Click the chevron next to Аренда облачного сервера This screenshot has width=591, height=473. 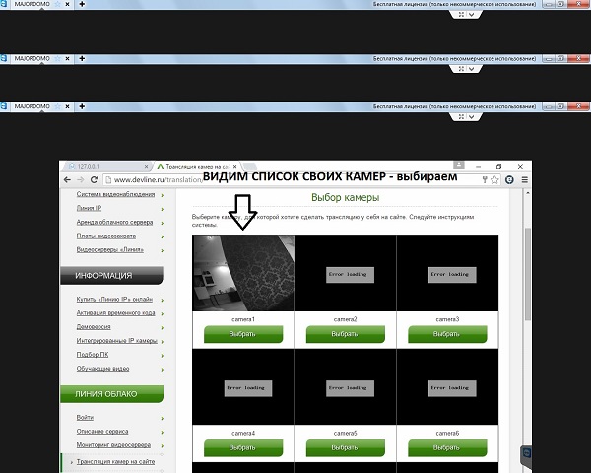[x=163, y=224]
